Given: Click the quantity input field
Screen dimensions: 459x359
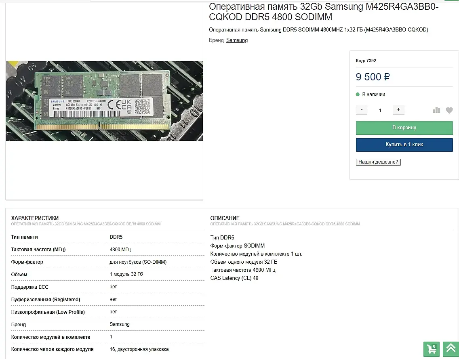Looking at the screenshot, I should coord(380,110).
